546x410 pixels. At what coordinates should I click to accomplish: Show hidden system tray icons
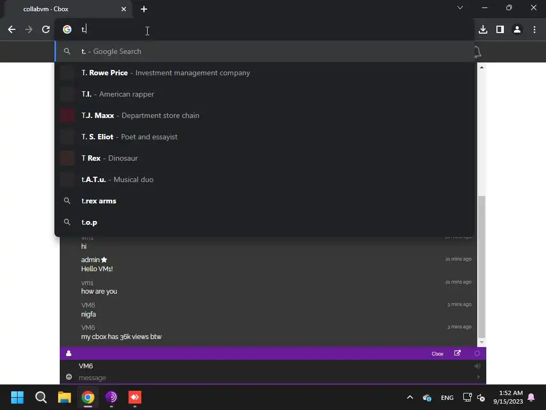pyautogui.click(x=410, y=397)
